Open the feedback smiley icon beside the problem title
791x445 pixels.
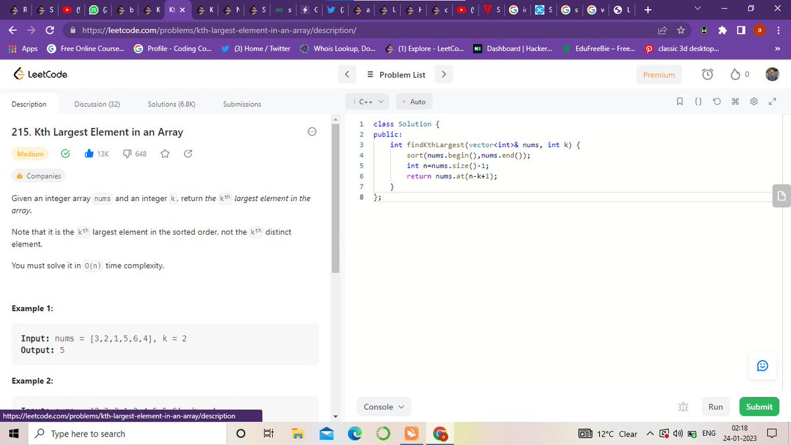point(312,132)
